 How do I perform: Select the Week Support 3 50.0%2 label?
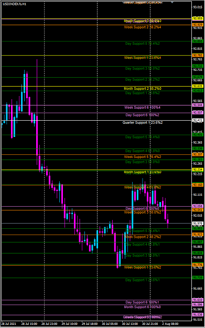click(x=143, y=213)
